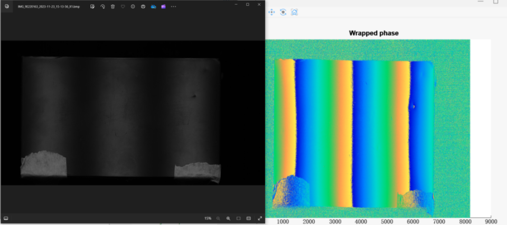Click the Edit image icon in Photos
The width and height of the screenshot is (507, 225).
[92, 6]
